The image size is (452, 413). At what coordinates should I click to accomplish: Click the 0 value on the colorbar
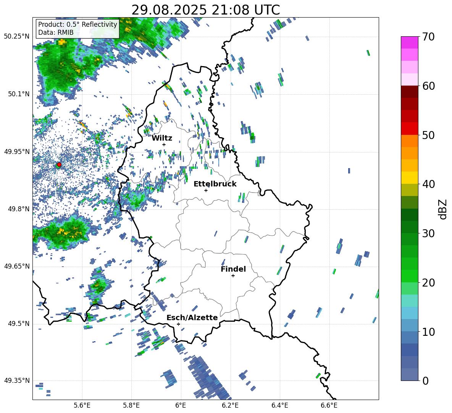[425, 381]
